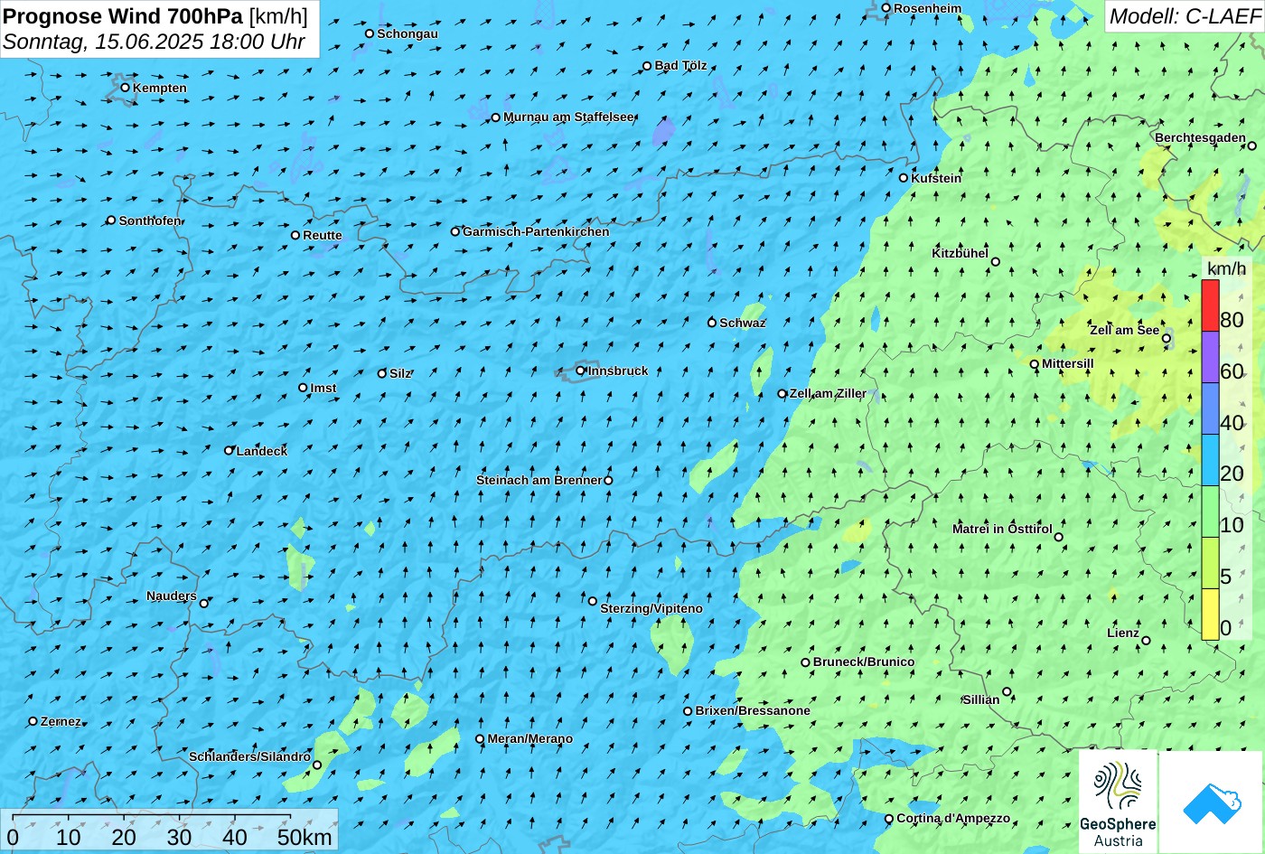This screenshot has width=1265, height=854.
Task: Select the Zernez marker
Action: [33, 721]
